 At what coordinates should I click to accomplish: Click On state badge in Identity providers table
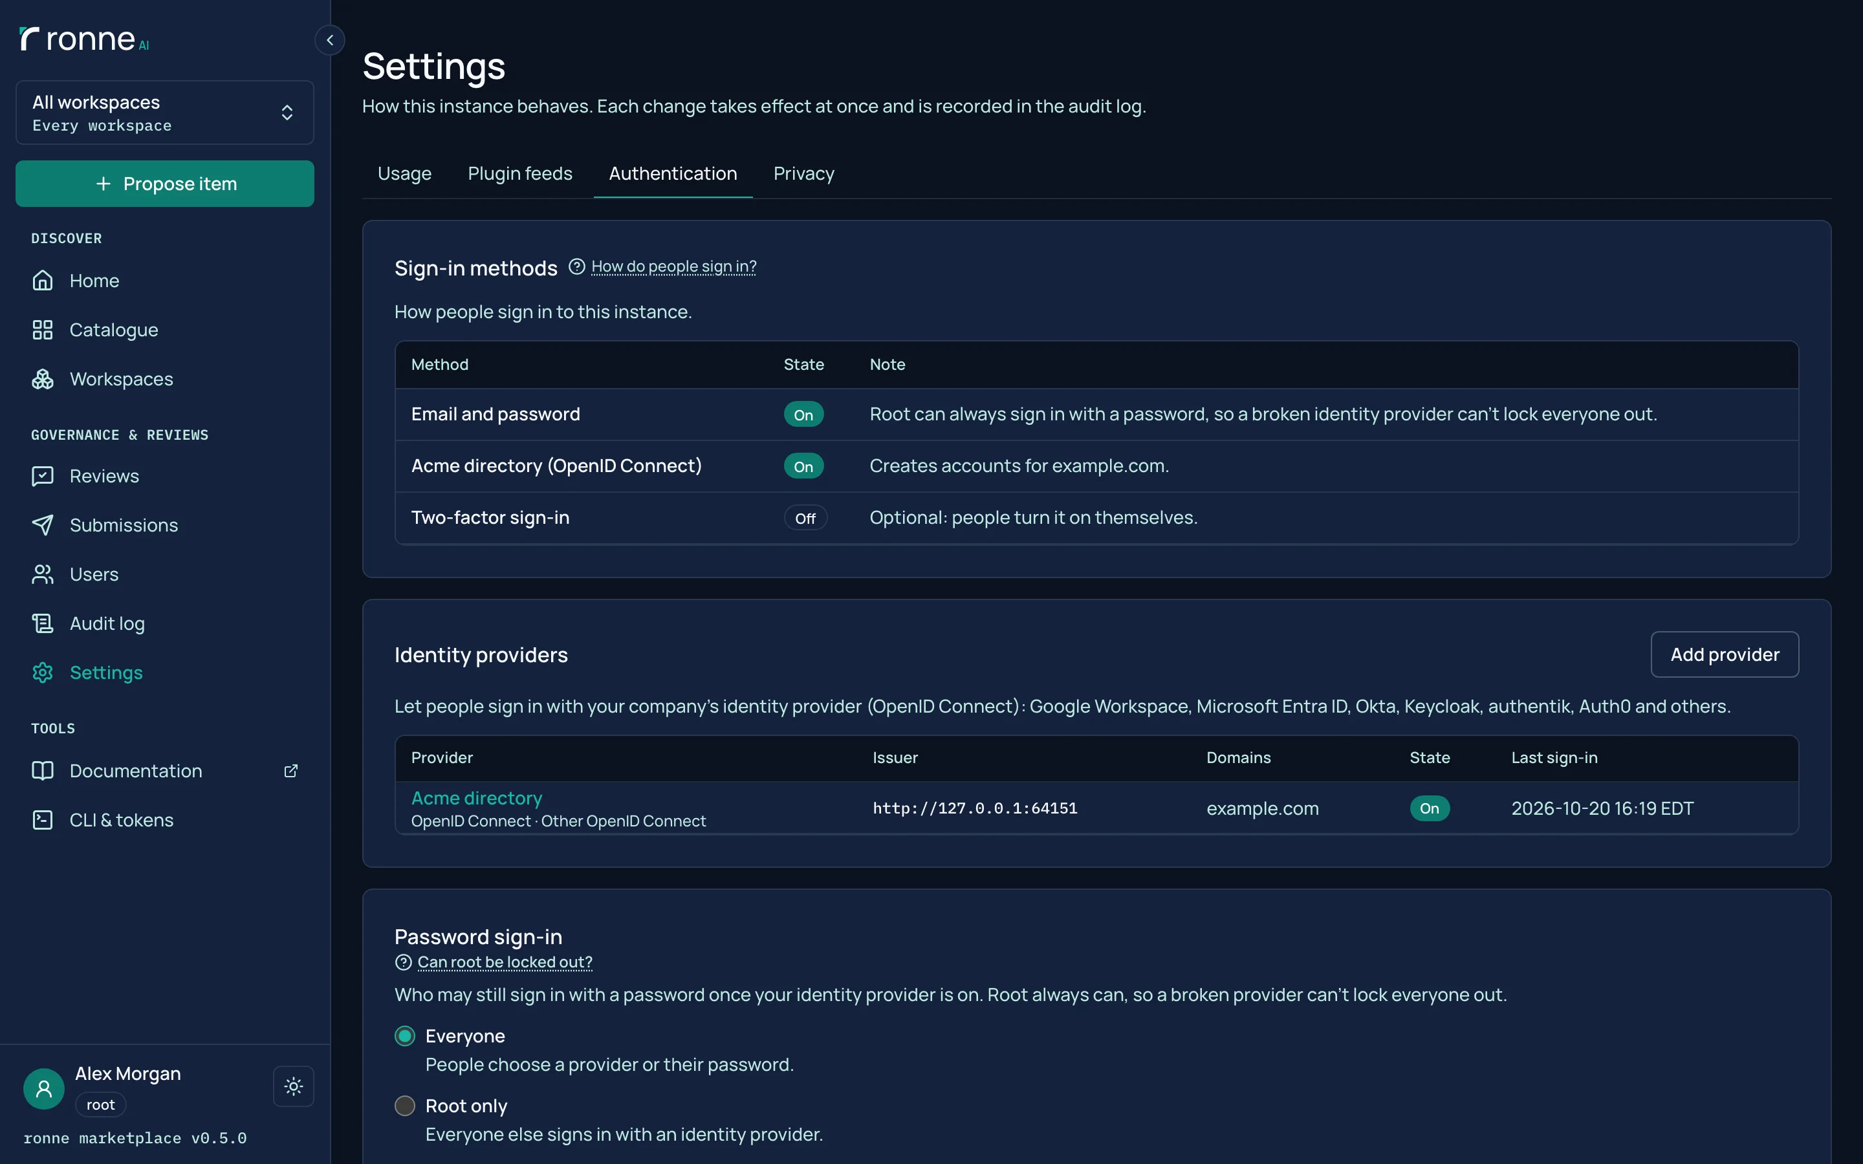point(1430,808)
